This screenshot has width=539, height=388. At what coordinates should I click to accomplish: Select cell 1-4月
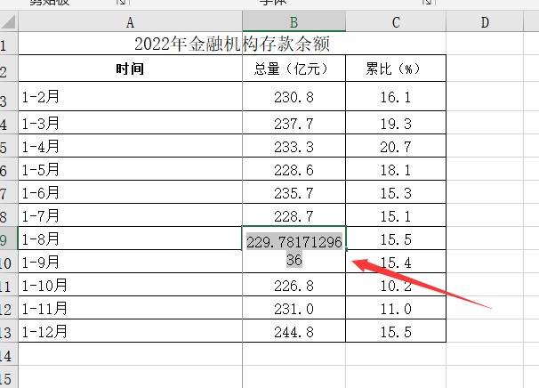tap(130, 146)
